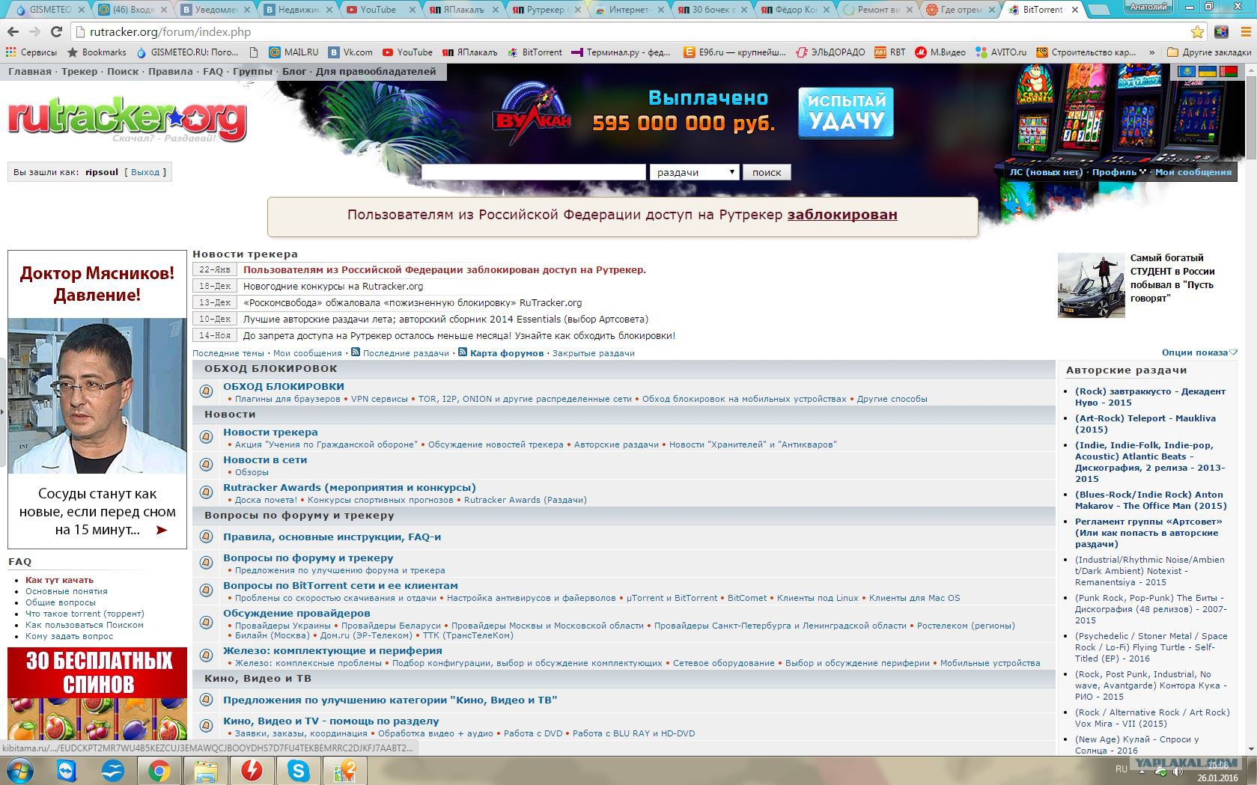The image size is (1257, 785).
Task: Open the Закрытые раздачи link
Action: (593, 353)
